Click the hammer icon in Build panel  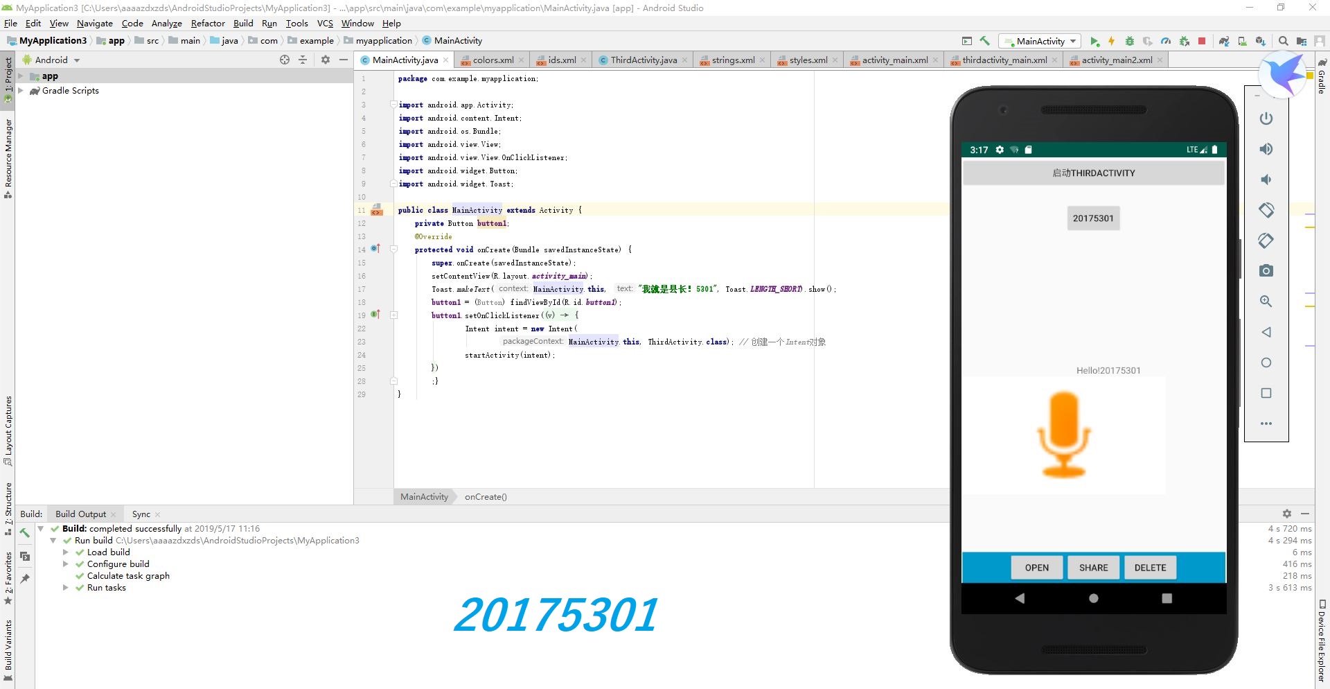(25, 533)
